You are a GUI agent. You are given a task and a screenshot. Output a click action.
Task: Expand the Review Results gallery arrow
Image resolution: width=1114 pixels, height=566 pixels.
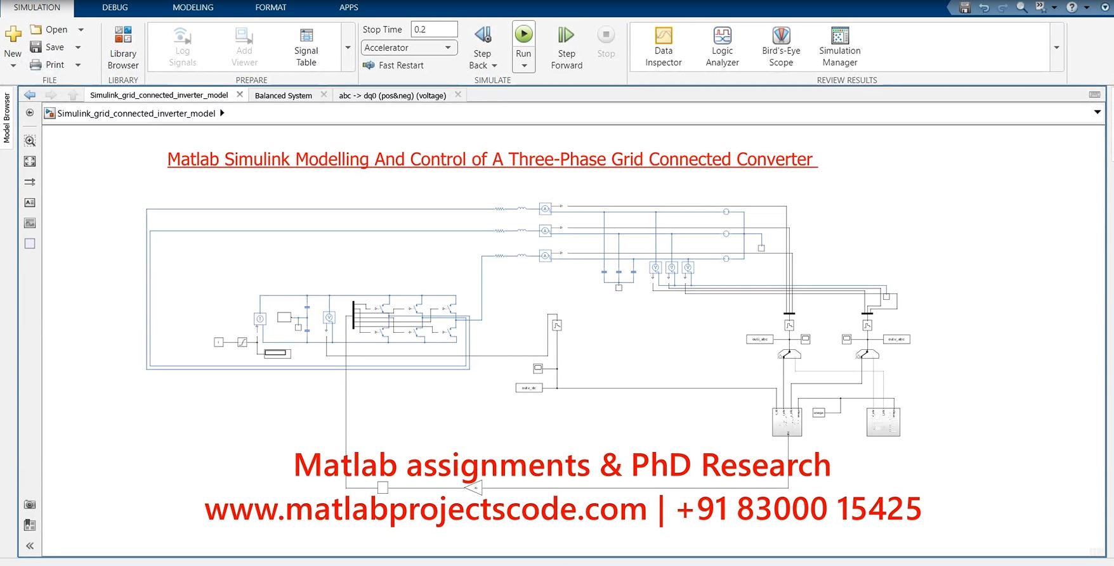coord(1056,48)
